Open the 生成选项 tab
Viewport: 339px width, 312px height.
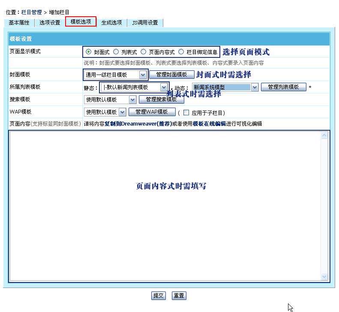coord(111,23)
